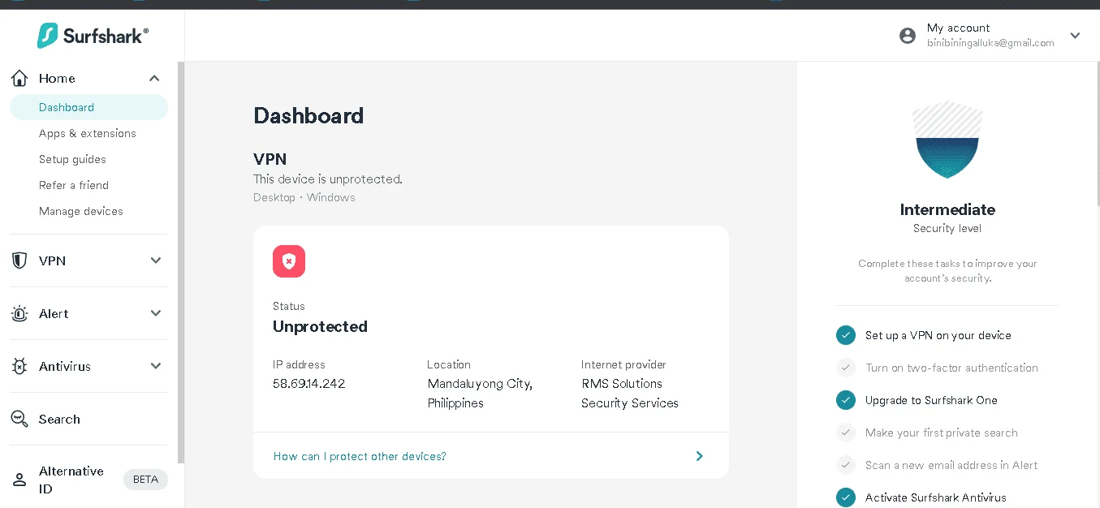The width and height of the screenshot is (1100, 508).
Task: Click the Alternative ID person icon
Action: (19, 480)
